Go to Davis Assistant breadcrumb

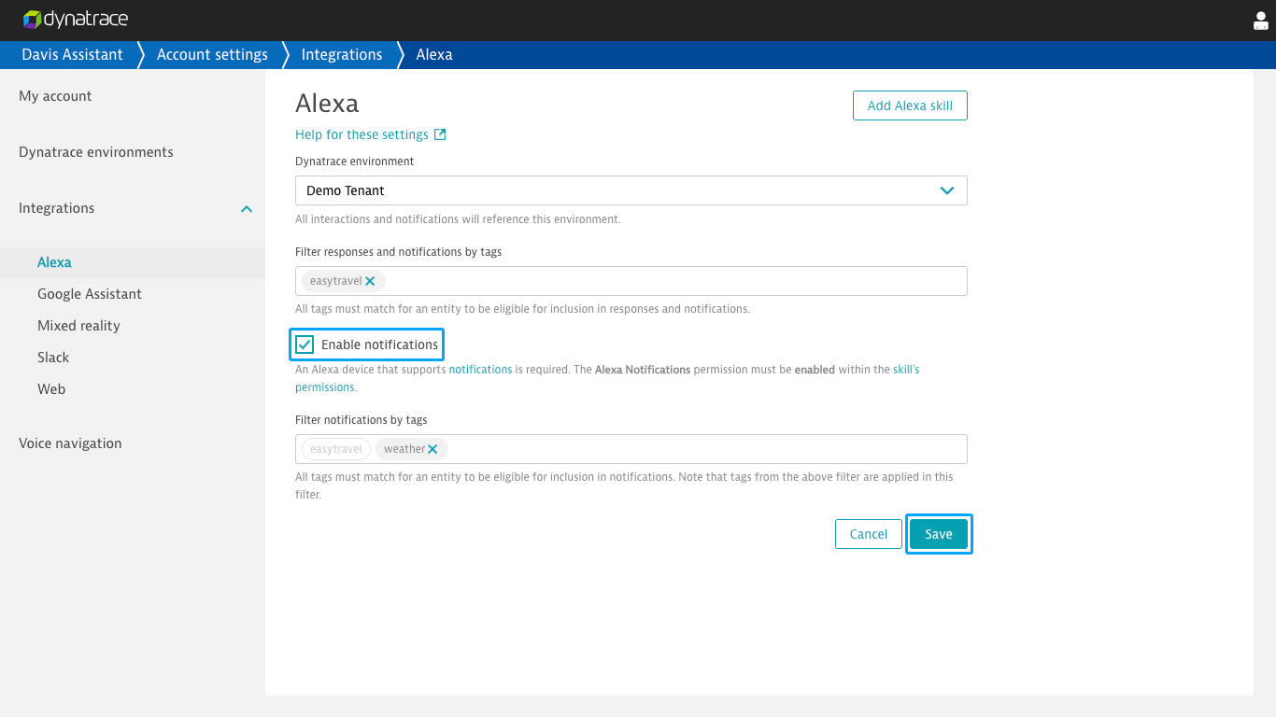tap(72, 54)
